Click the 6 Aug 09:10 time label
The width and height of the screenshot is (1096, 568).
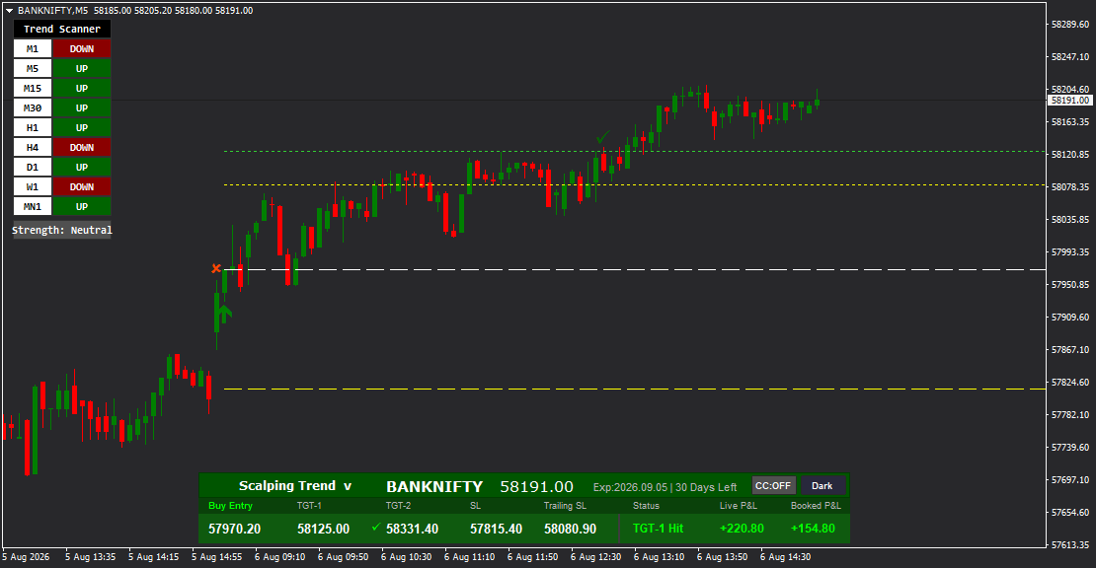279,557
